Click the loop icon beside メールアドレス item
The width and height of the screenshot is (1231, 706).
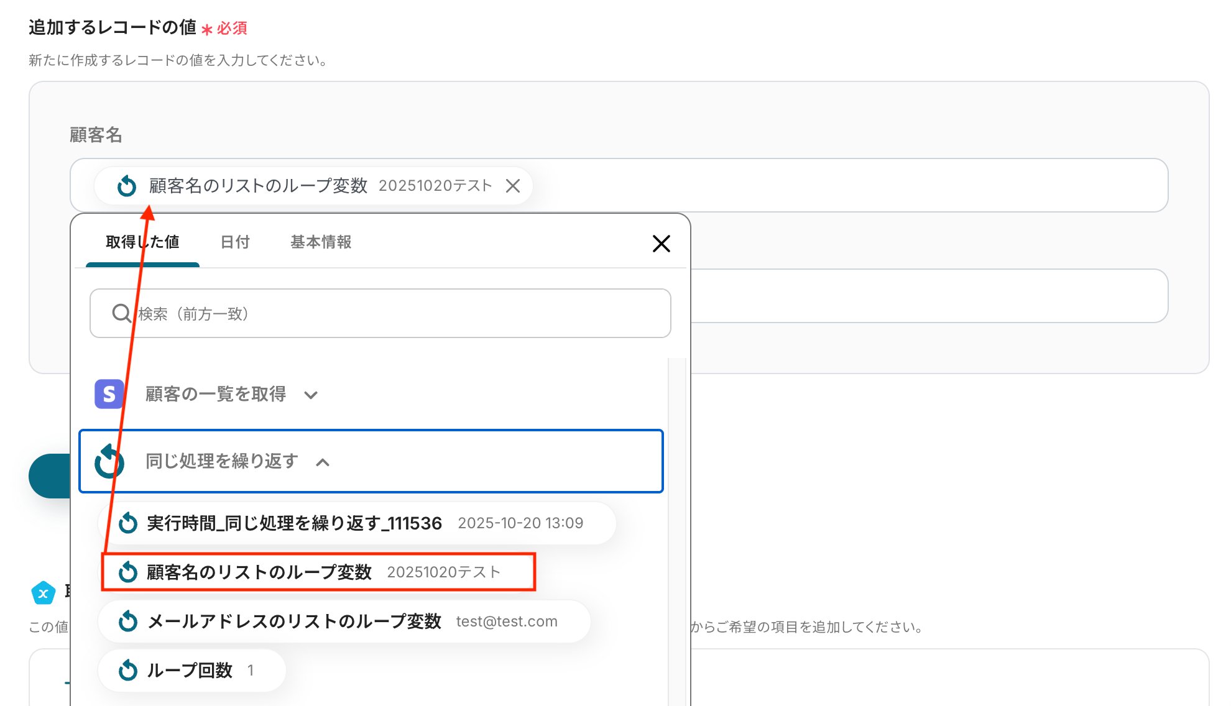[x=128, y=621]
